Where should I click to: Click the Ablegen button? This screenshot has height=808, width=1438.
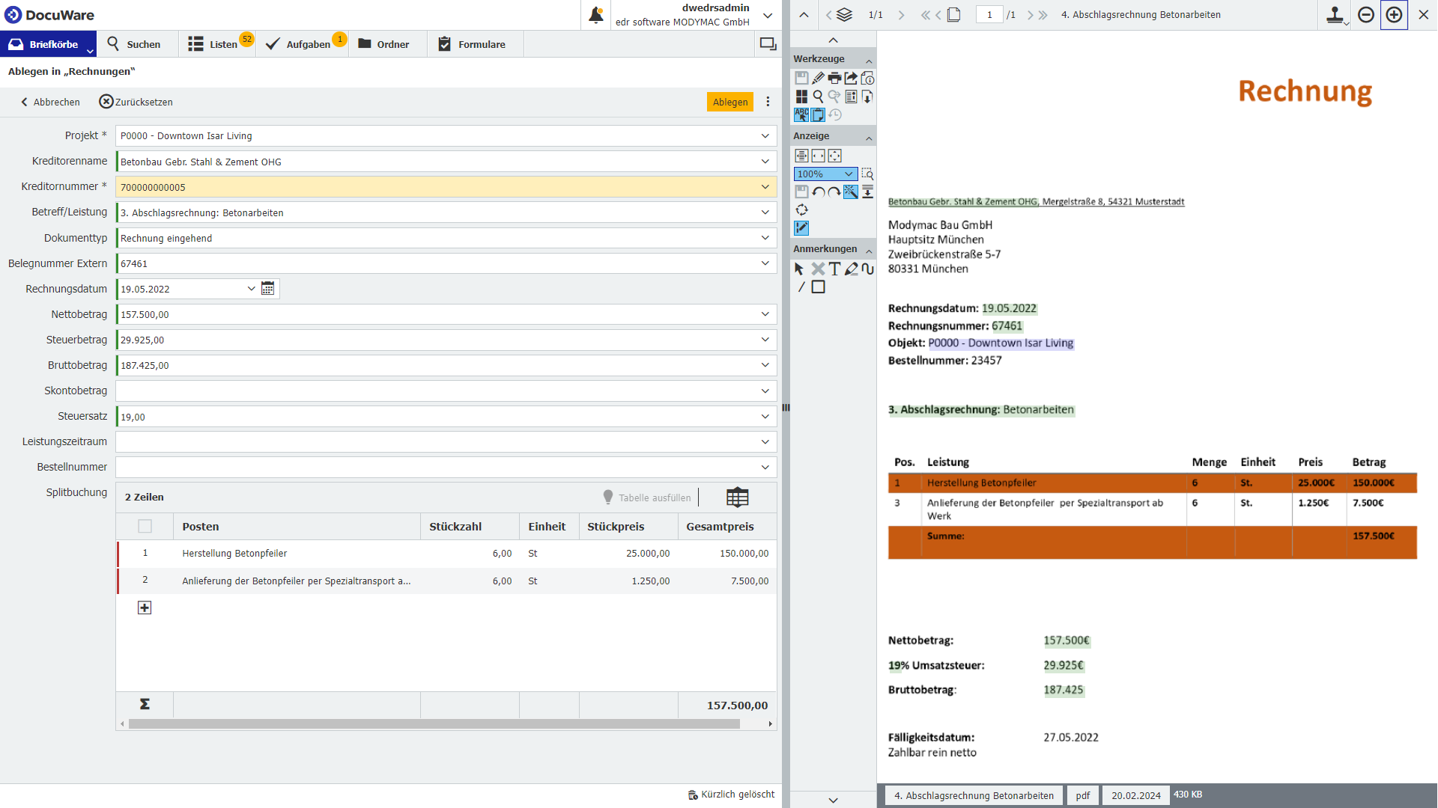(729, 102)
